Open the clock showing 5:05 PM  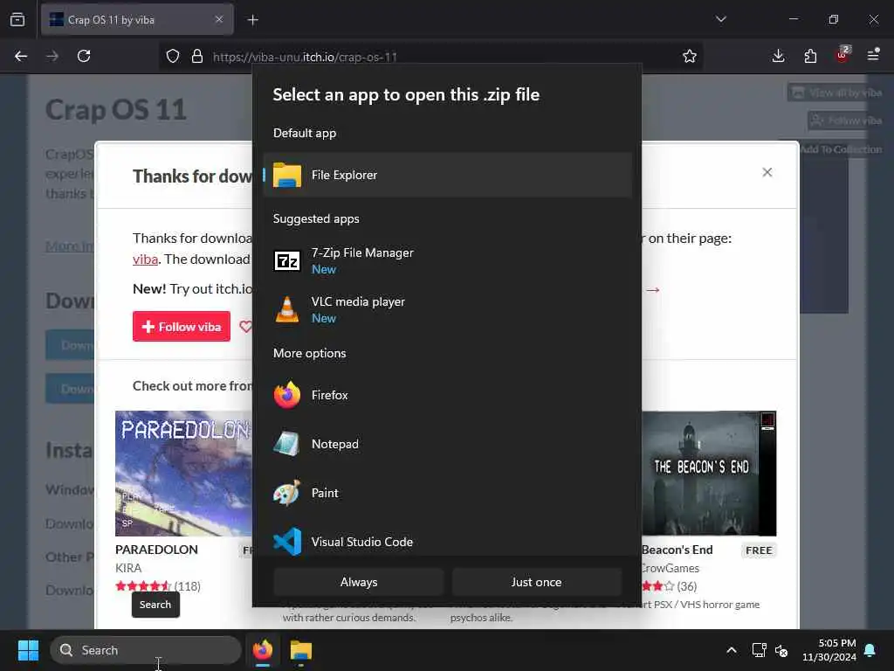click(x=829, y=650)
